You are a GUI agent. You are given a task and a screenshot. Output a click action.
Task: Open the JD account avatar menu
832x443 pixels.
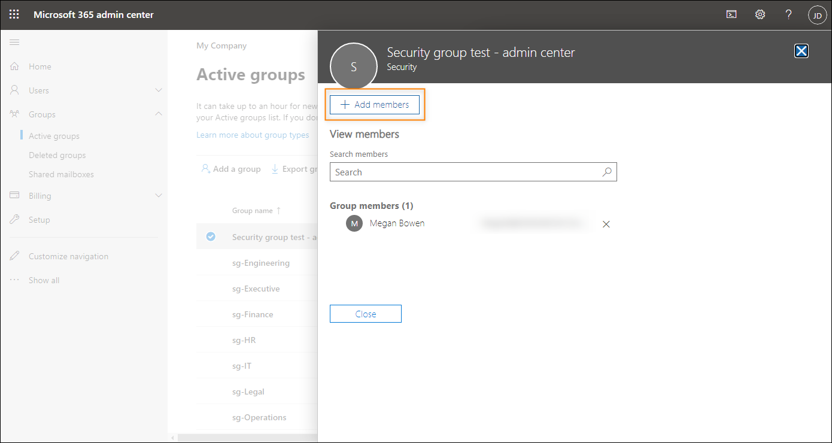tap(818, 14)
